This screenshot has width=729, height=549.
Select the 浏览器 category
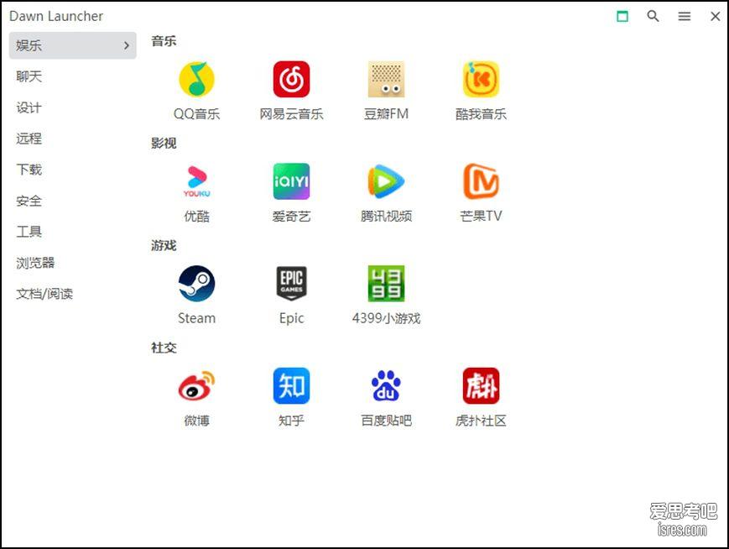(35, 263)
